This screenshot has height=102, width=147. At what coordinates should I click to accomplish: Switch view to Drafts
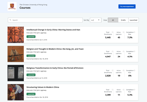[x=123, y=20]
